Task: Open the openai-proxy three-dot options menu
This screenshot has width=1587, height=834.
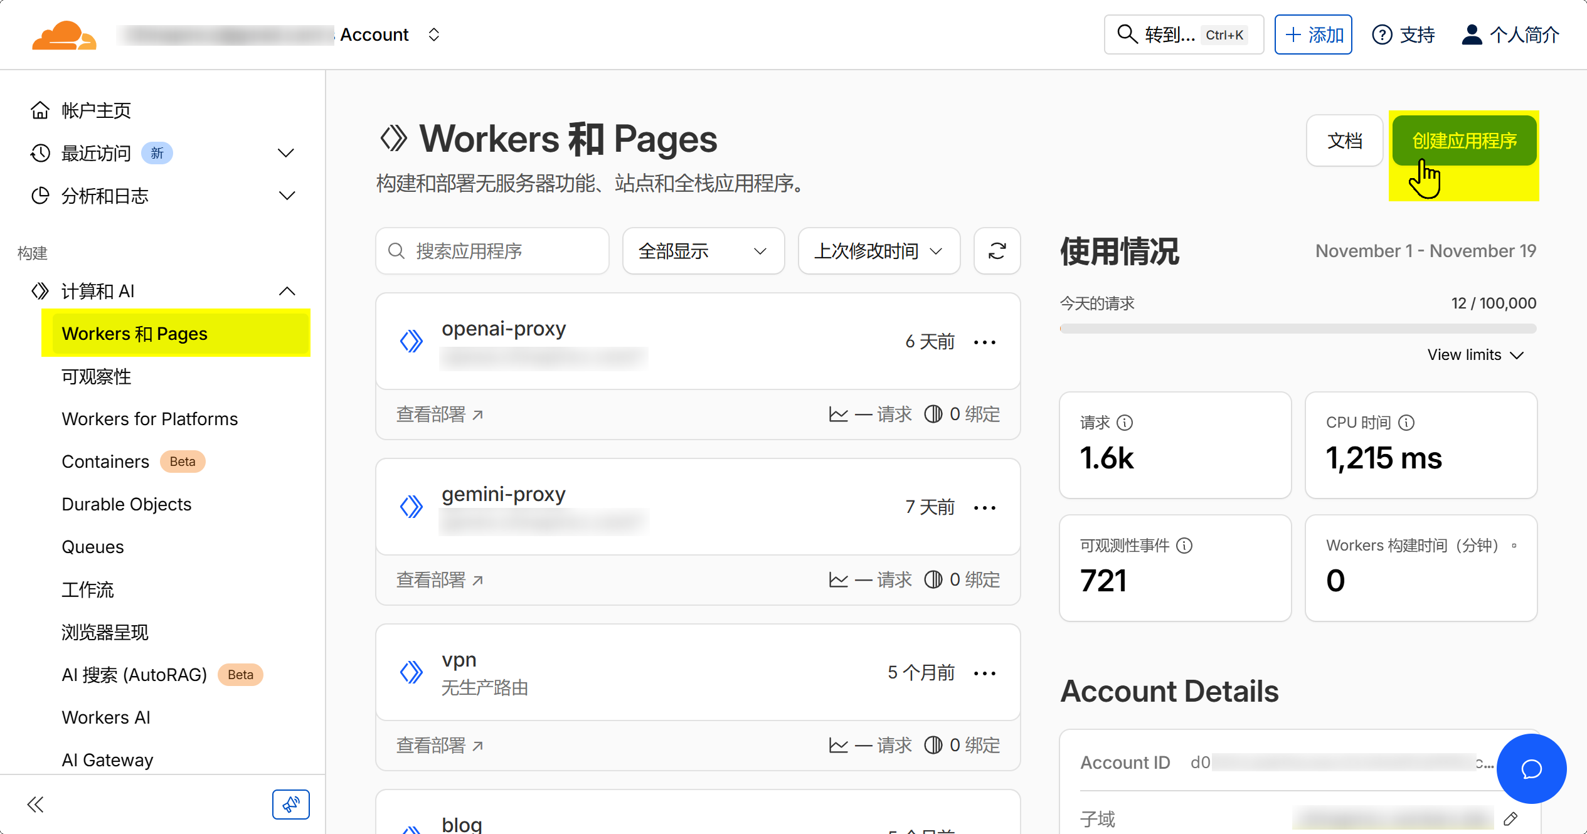Action: (984, 342)
